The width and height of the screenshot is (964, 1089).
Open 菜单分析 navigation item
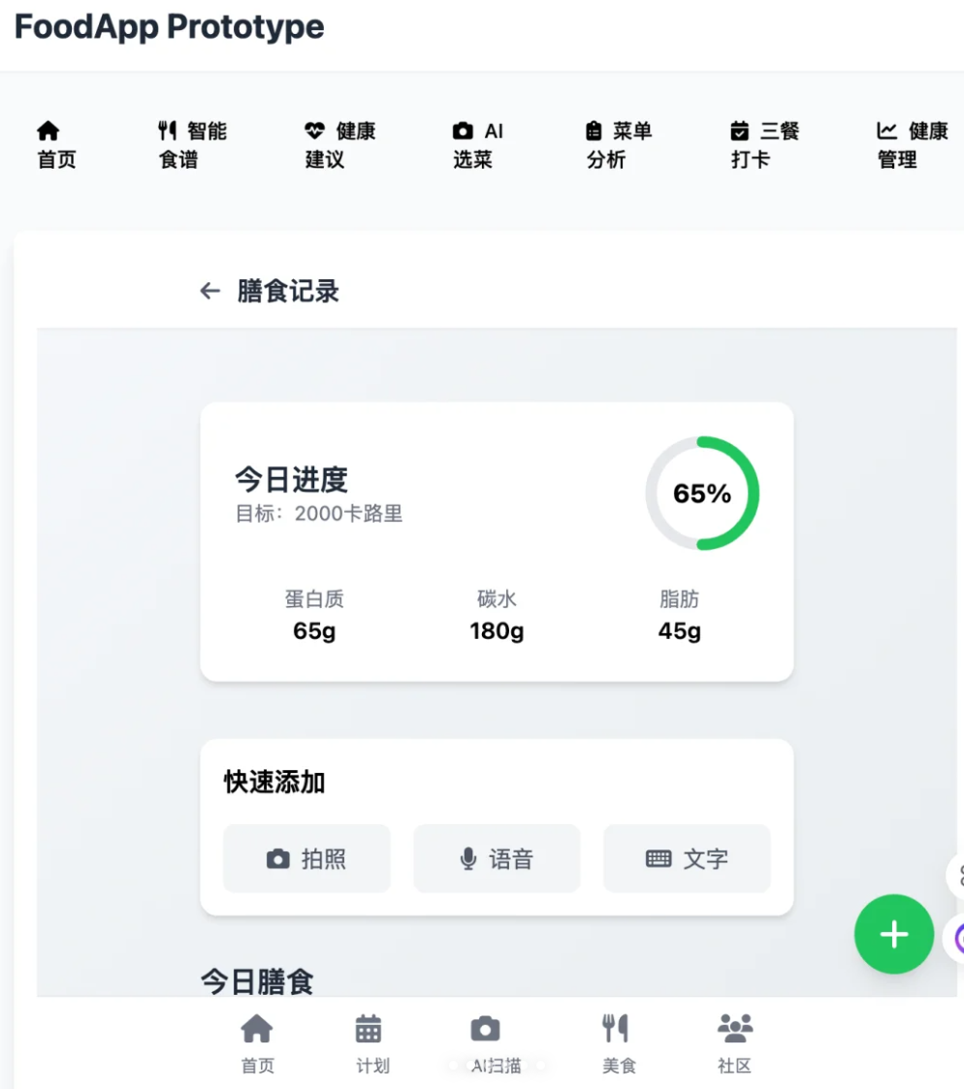618,144
